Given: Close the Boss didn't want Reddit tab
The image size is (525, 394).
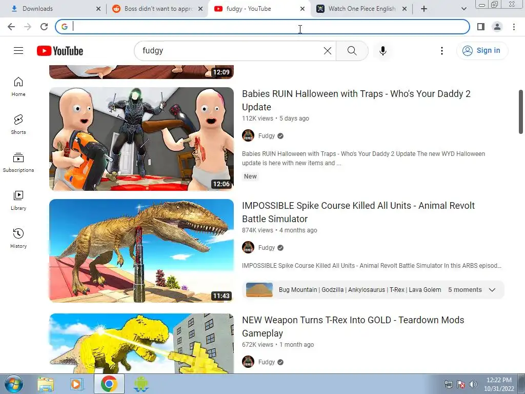Looking at the screenshot, I should pos(200,9).
